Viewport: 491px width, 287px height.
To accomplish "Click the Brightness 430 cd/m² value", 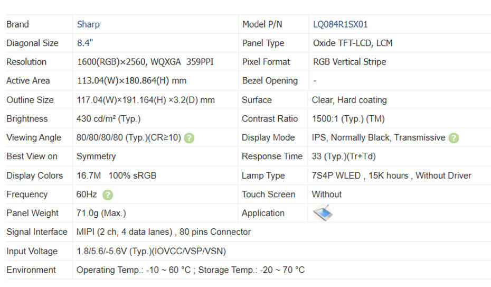I will [108, 119].
